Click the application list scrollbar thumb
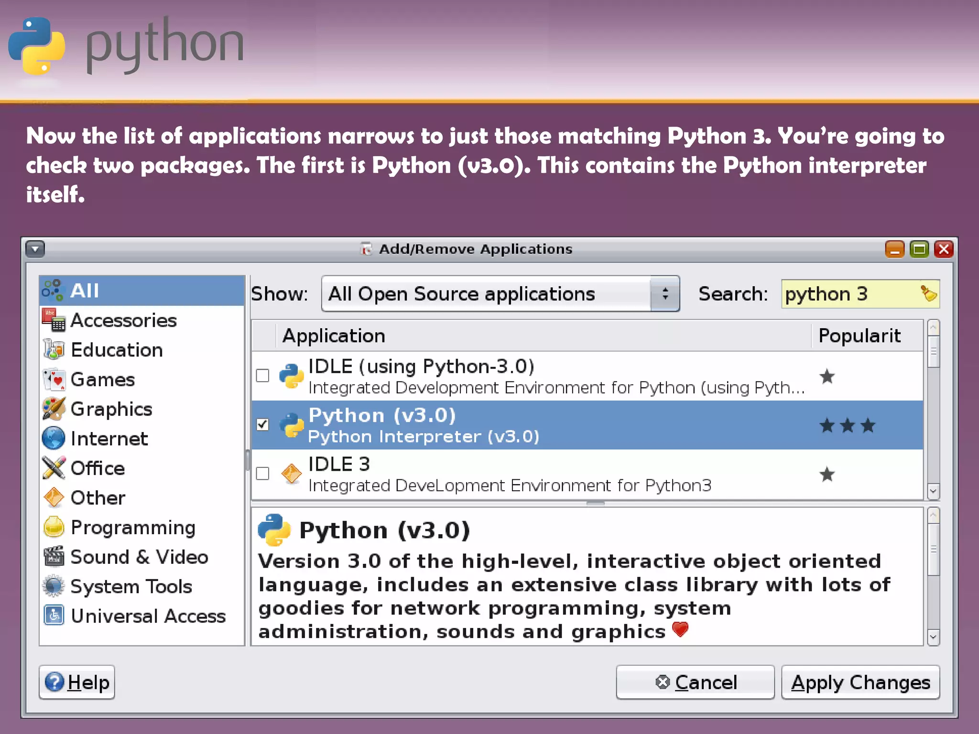Image resolution: width=979 pixels, height=734 pixels. (933, 352)
